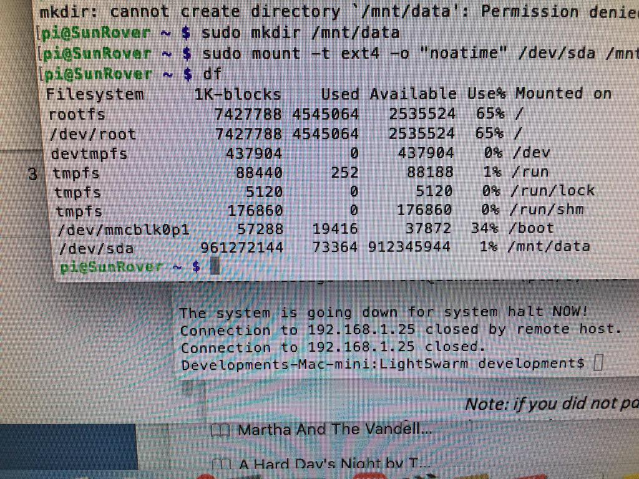Select the value '961272144' for /dev/sda
Image resolution: width=639 pixels, height=479 pixels.
(x=242, y=247)
